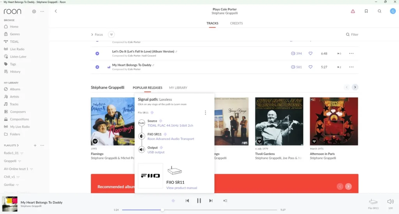Open bookmarks icon in top bar
This screenshot has width=399, height=214.
(366, 11)
